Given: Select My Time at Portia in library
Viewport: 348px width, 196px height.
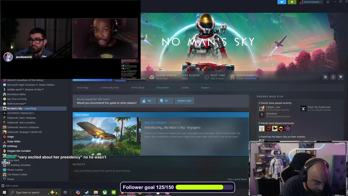Looking at the screenshot, I should coord(17,99).
